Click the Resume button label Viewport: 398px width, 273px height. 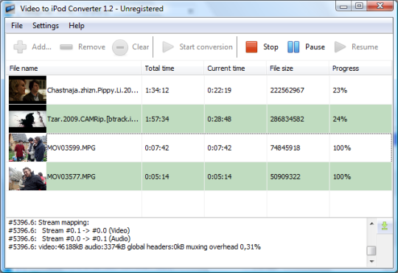click(x=365, y=47)
